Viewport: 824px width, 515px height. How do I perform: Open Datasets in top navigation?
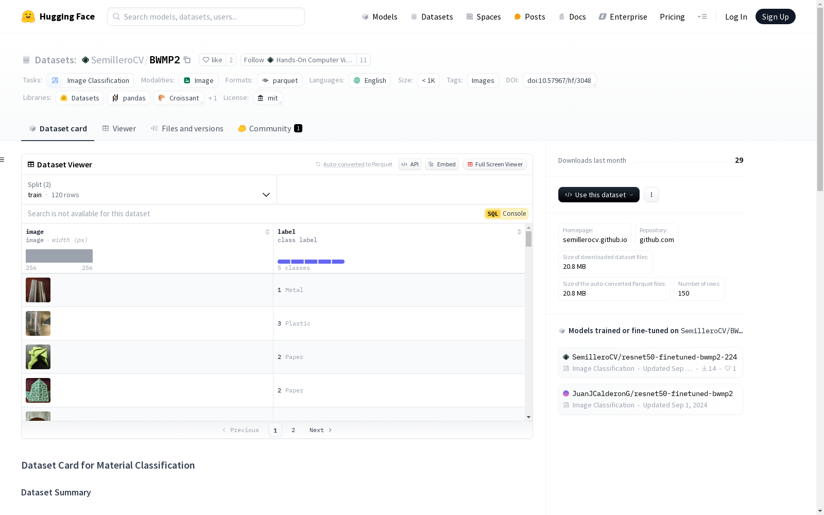(432, 16)
